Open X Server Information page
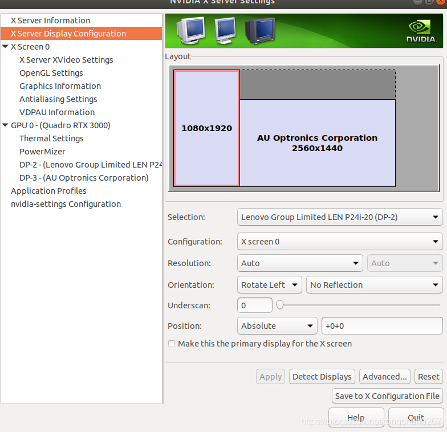Image resolution: width=447 pixels, height=432 pixels. click(x=50, y=21)
